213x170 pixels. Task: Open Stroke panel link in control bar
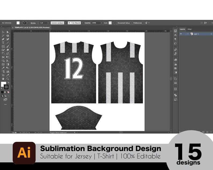point(33,23)
